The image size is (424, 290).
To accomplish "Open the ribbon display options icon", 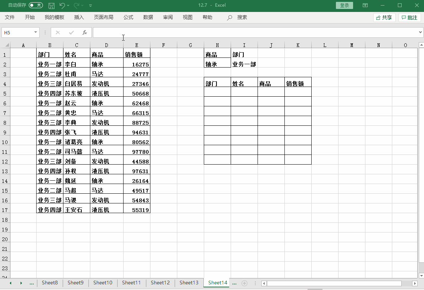I will click(x=365, y=6).
